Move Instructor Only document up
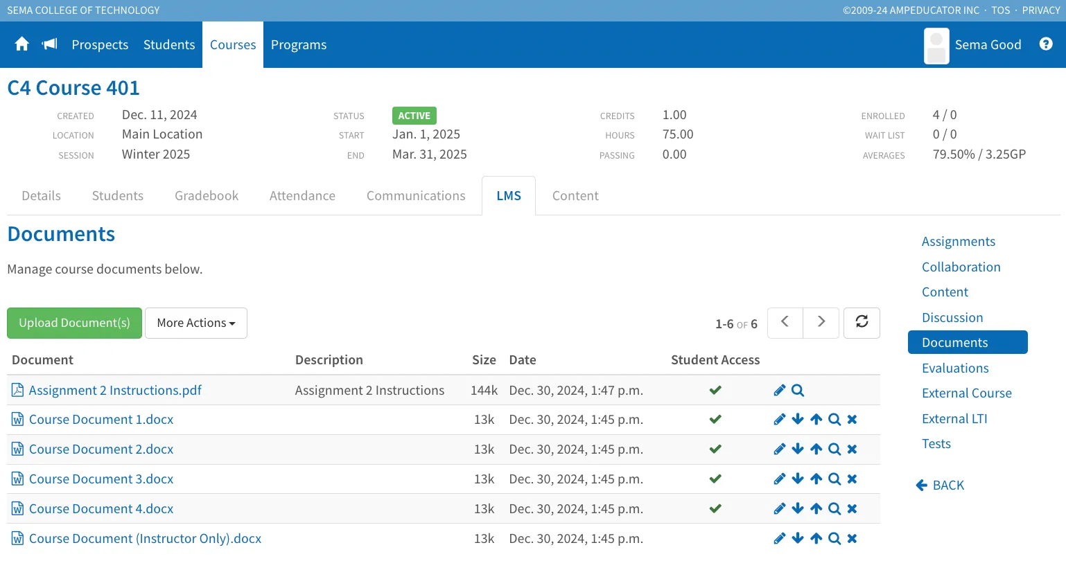The image size is (1066, 561). (816, 538)
